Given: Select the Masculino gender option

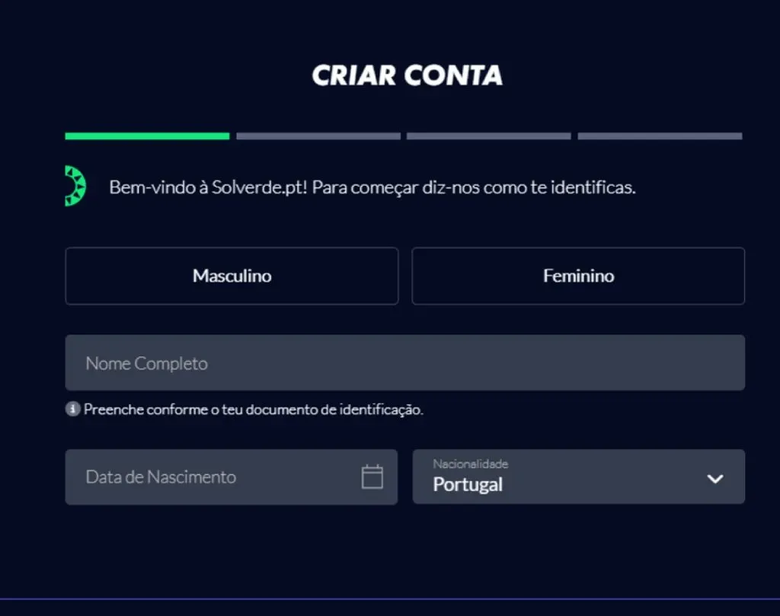Looking at the screenshot, I should pyautogui.click(x=232, y=276).
